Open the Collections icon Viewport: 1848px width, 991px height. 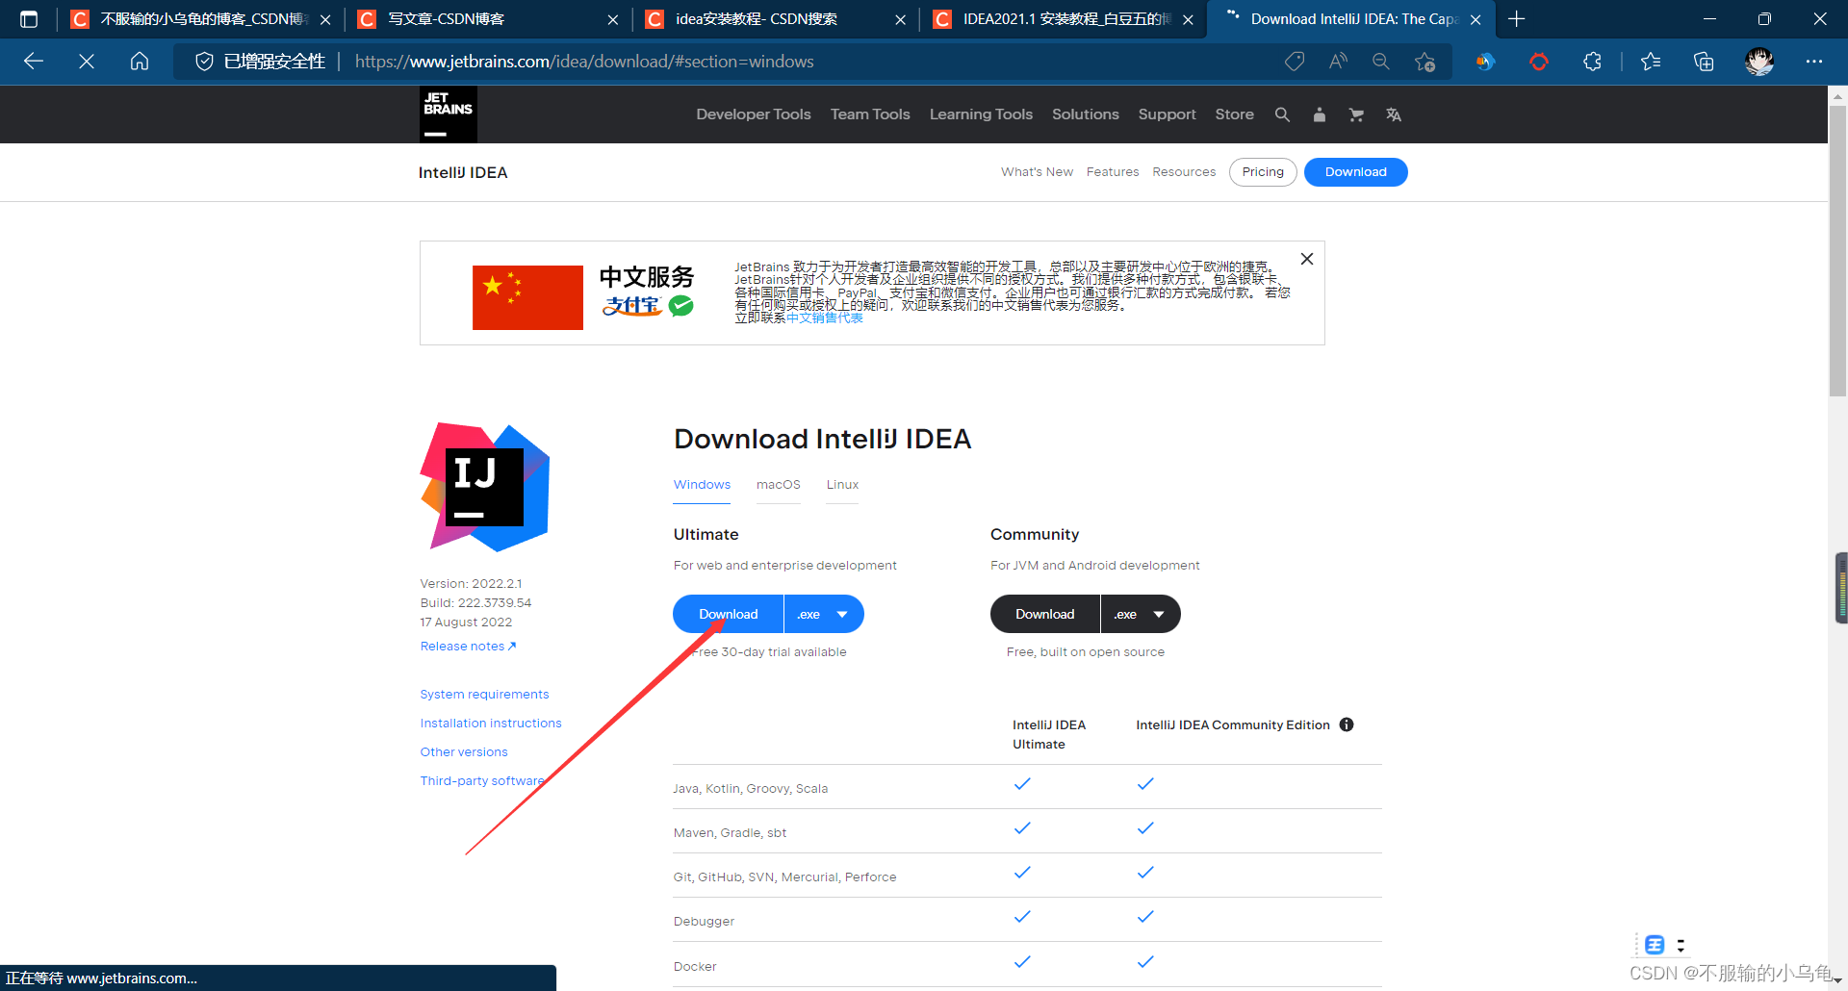click(x=1704, y=62)
